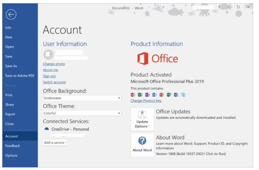
Task: Click the Publisher app icon under product contains
Action: (169, 95)
